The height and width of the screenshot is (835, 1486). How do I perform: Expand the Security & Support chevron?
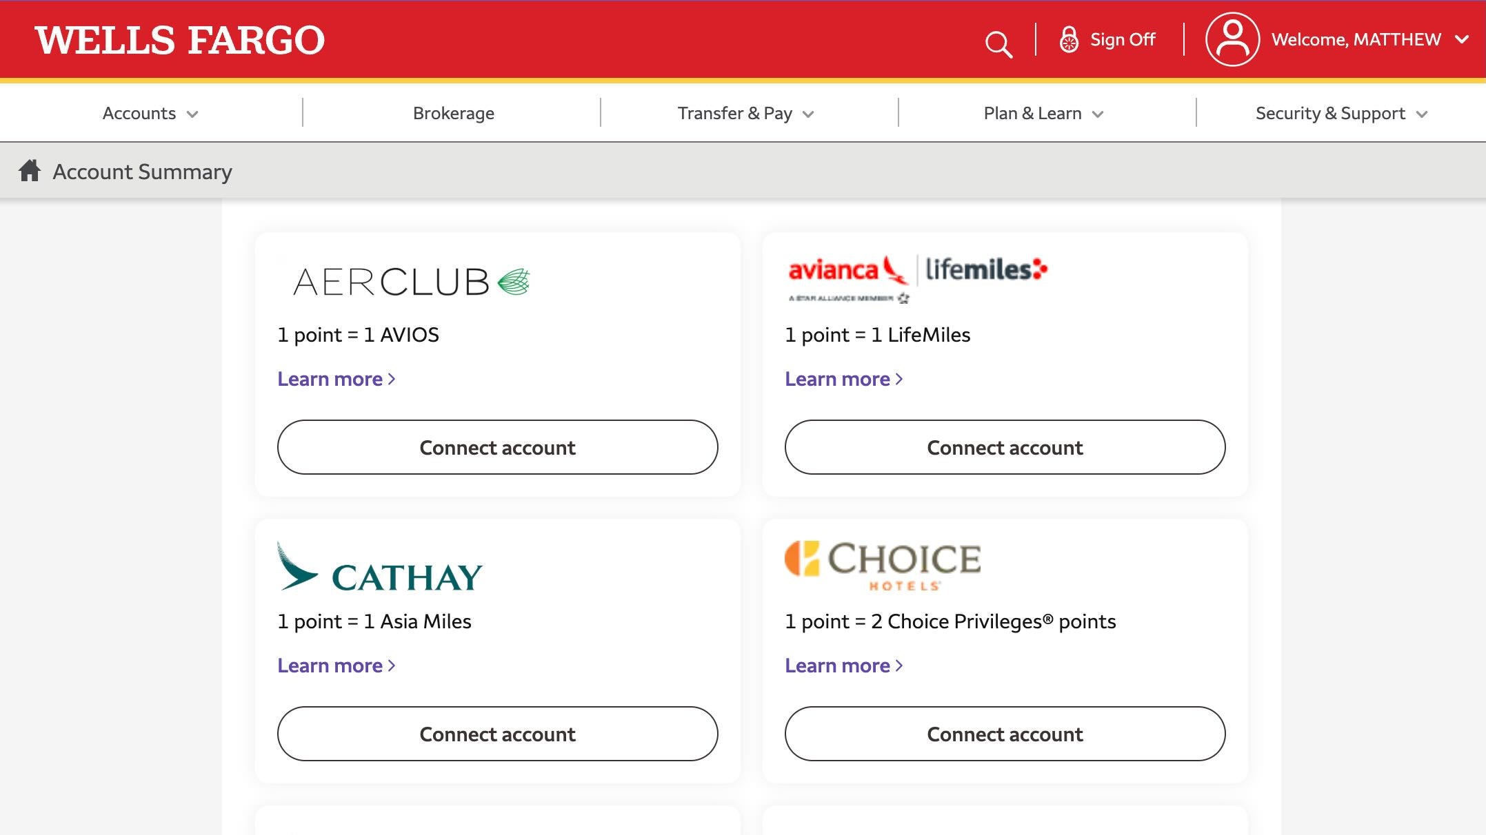point(1421,114)
